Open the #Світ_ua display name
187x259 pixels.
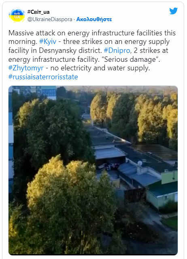pos(38,12)
